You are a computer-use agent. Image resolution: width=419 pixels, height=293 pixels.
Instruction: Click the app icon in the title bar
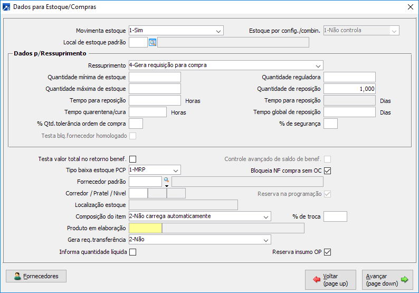coord(6,7)
